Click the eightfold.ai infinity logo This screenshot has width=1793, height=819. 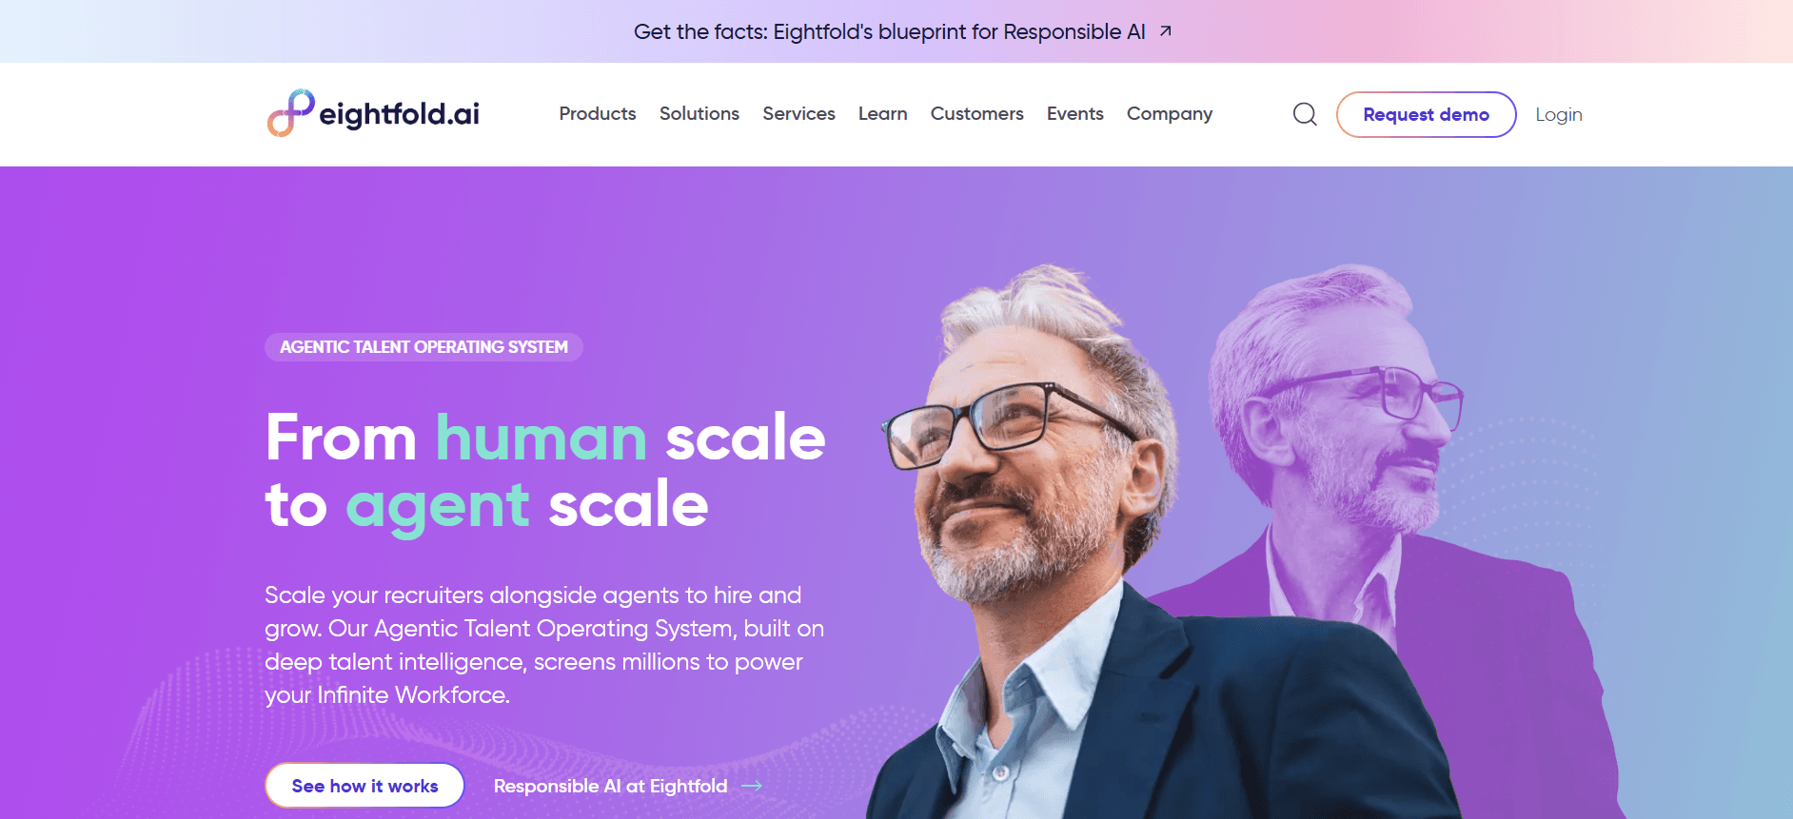coord(291,113)
